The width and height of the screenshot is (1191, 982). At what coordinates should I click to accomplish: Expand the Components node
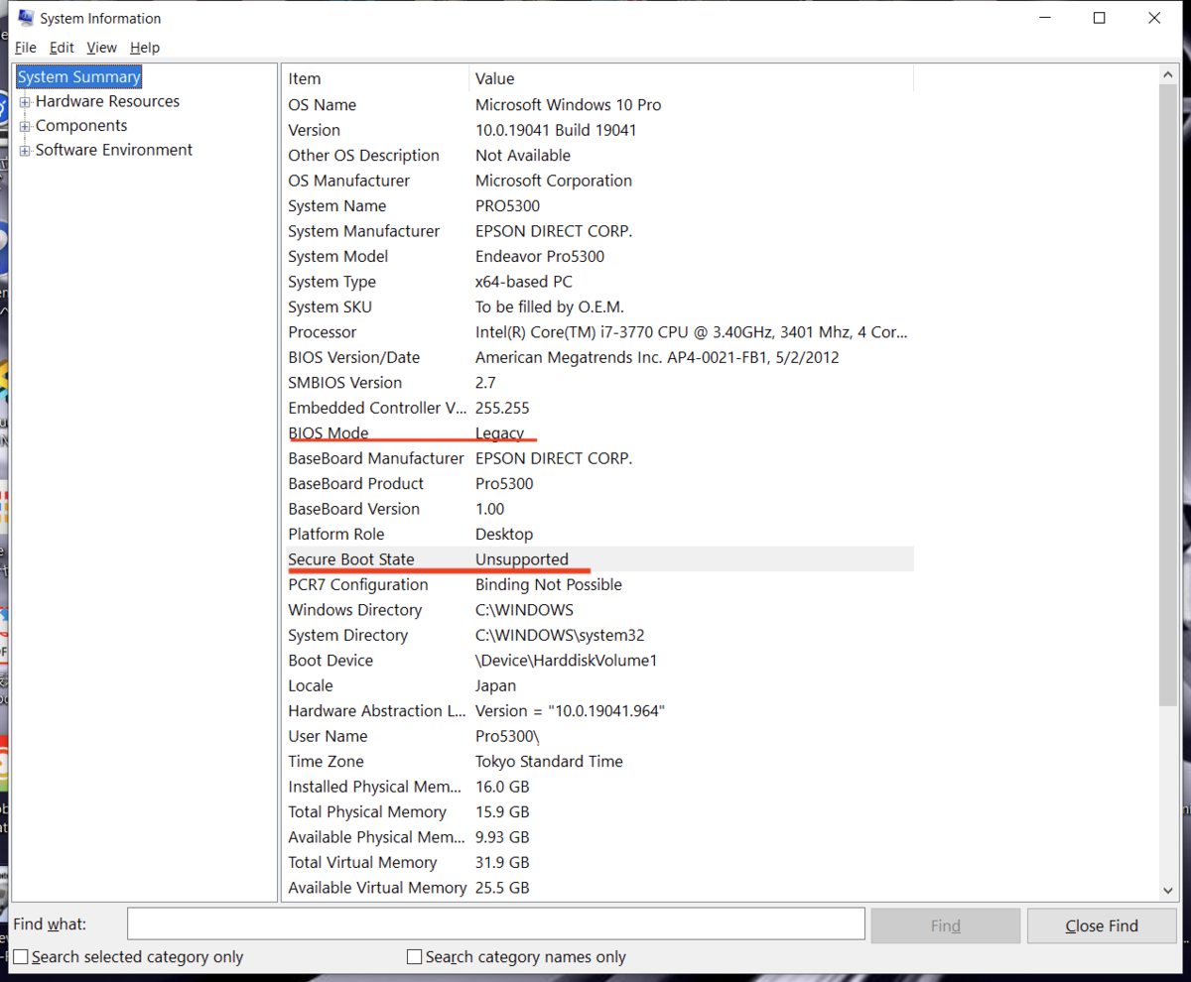point(26,126)
